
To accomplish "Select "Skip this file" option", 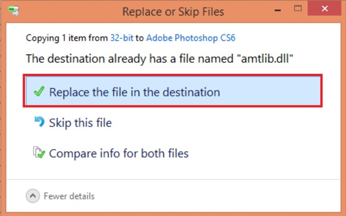I will click(x=80, y=123).
